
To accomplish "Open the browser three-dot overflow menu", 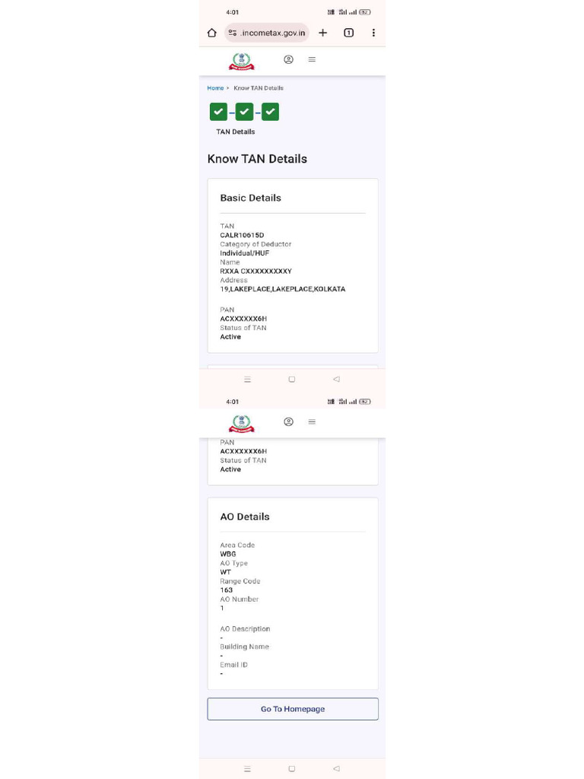I will (373, 33).
